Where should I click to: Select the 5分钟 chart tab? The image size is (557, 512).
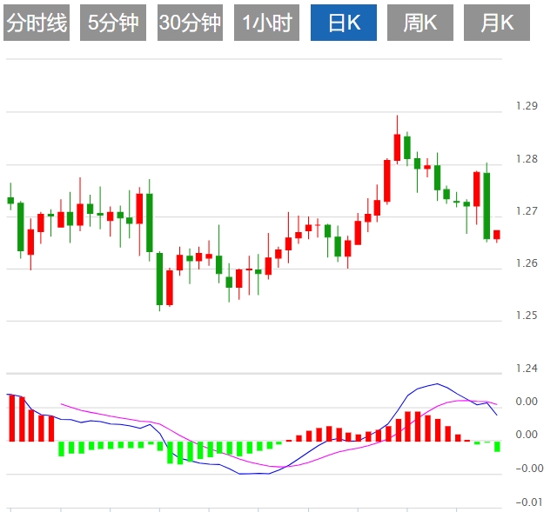113,23
